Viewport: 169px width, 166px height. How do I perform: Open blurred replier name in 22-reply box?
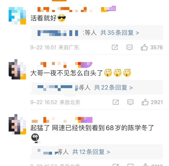(58, 88)
